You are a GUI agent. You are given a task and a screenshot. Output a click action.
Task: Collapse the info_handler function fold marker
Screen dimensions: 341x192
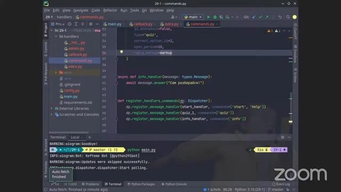(x=116, y=77)
